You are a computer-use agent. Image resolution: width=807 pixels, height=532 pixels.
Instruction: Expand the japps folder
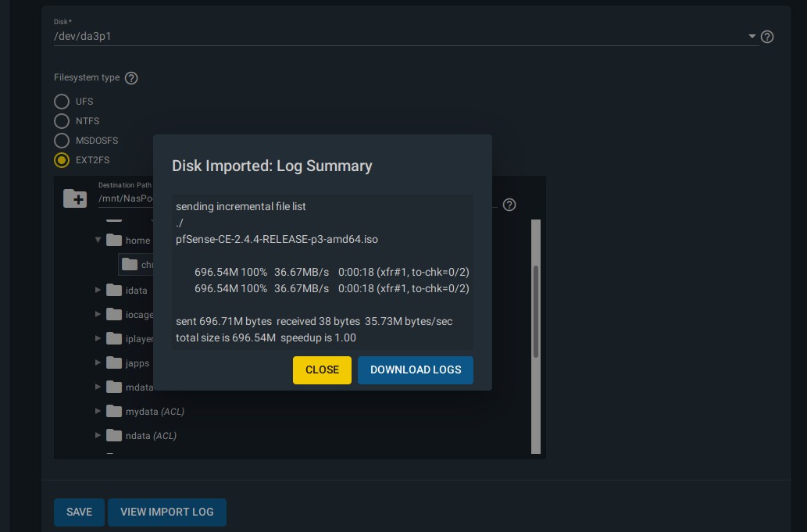(x=98, y=362)
